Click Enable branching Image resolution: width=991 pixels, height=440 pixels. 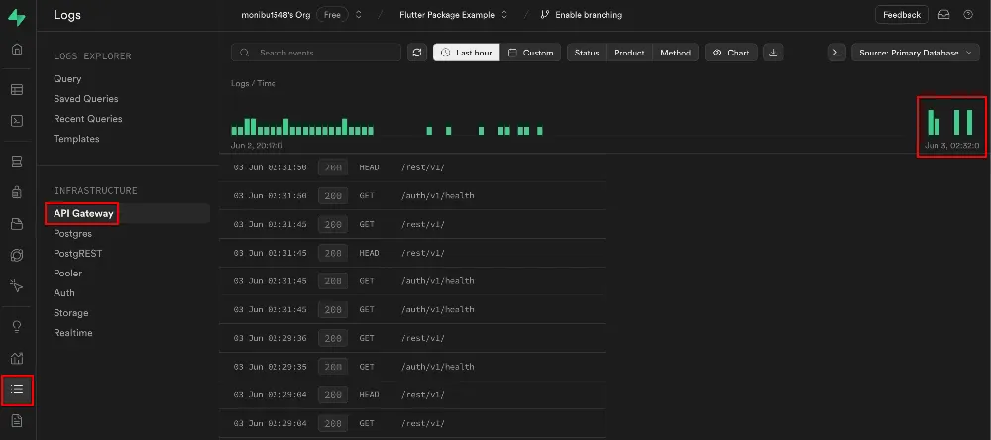582,15
